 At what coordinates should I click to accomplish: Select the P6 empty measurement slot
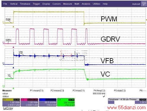(x=143, y=91)
